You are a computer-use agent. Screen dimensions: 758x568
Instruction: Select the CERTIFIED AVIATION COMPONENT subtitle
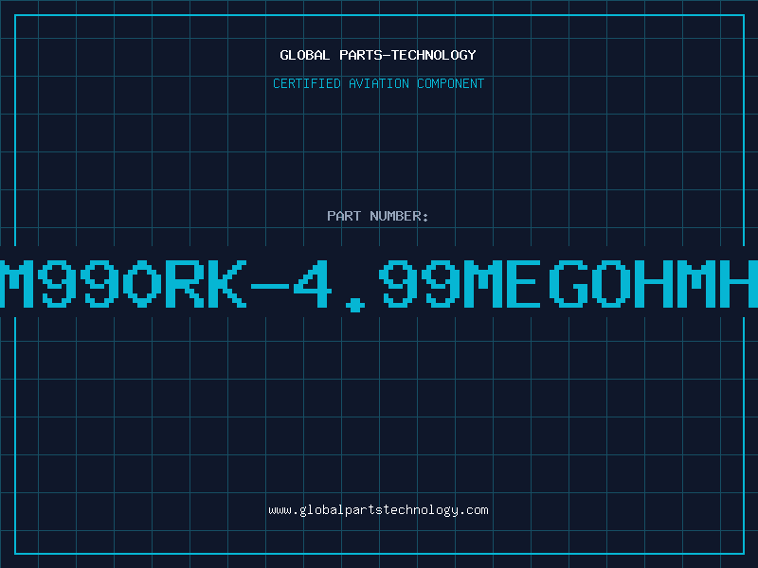(378, 83)
